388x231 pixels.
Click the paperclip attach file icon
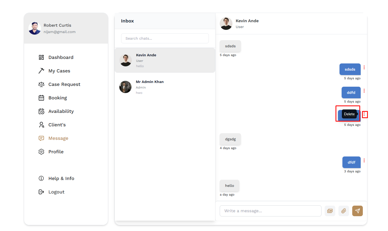[x=343, y=211]
